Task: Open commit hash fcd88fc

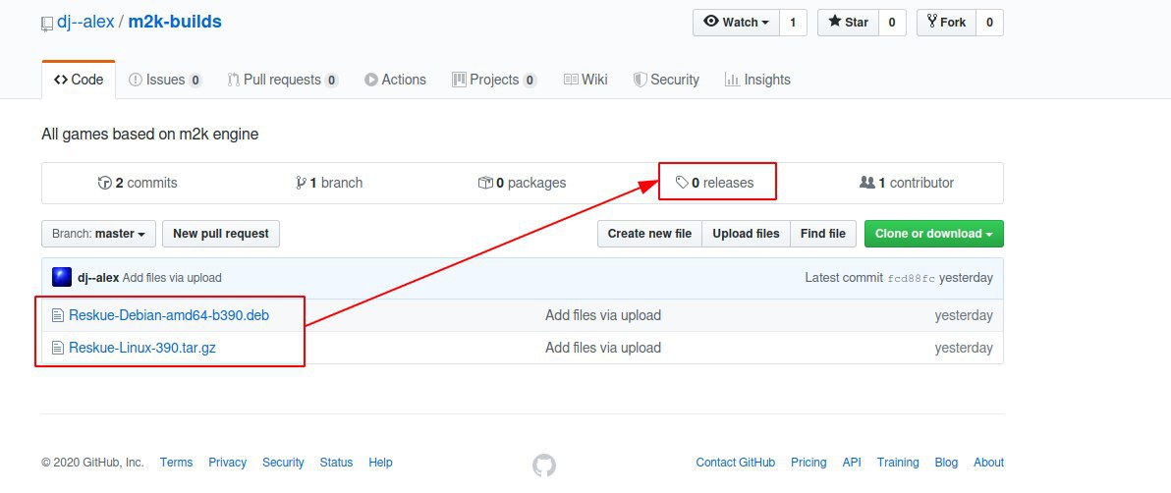Action: (911, 278)
